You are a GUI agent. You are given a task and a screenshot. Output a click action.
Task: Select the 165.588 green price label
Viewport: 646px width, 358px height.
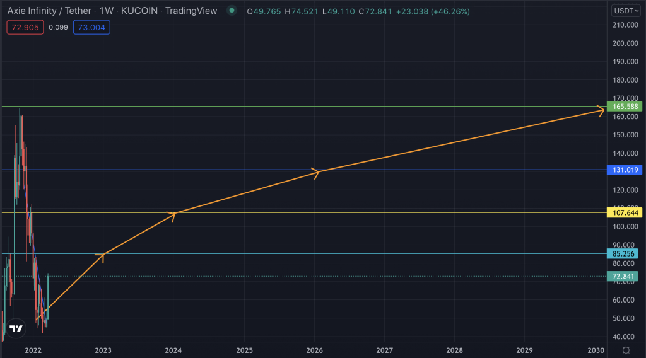[625, 107]
